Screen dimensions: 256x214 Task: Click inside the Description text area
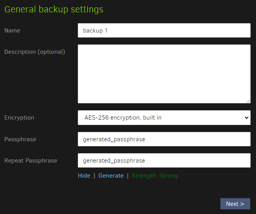coord(164,74)
